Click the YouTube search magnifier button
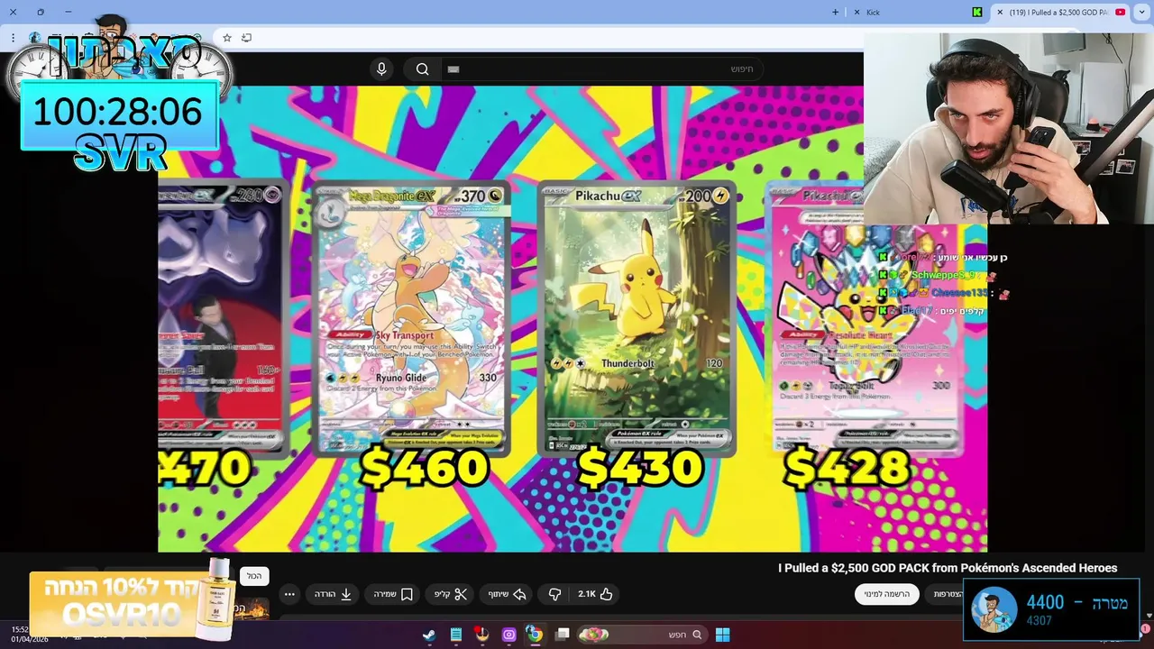This screenshot has height=649, width=1154. tap(422, 69)
